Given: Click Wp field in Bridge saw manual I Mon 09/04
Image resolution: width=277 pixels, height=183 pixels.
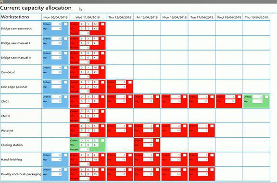Looking at the screenshot, I should [x=57, y=43].
